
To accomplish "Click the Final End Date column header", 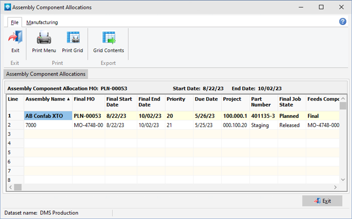I will pos(151,102).
